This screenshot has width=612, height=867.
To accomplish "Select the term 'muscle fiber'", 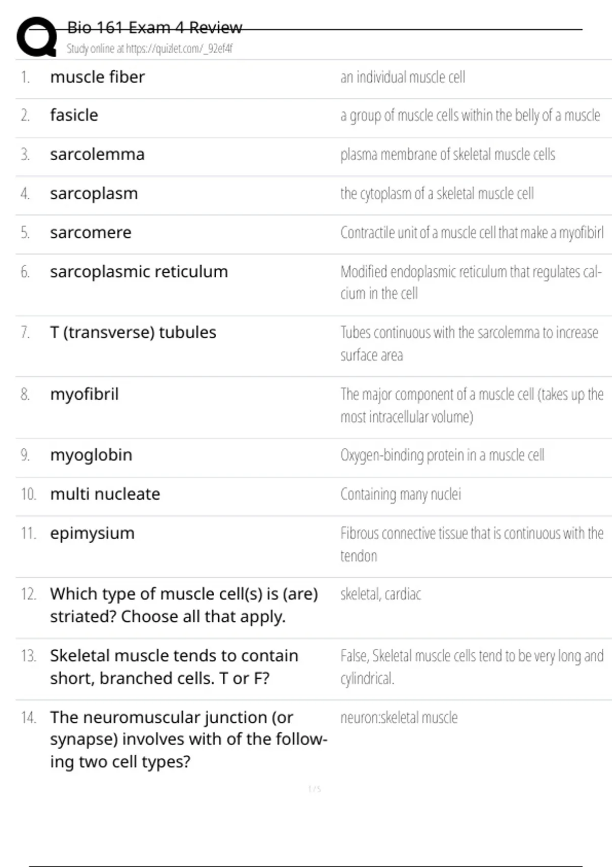I will pos(97,77).
